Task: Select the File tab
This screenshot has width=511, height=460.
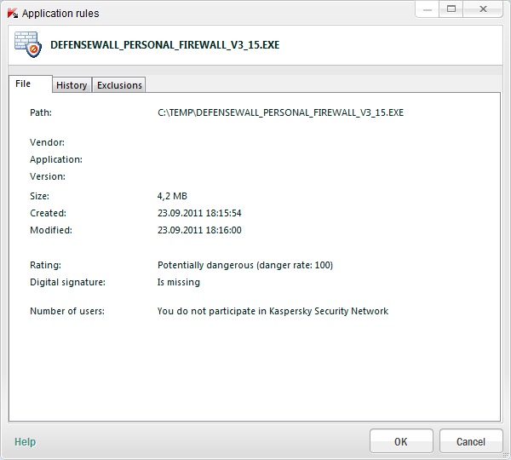Action: pos(31,83)
